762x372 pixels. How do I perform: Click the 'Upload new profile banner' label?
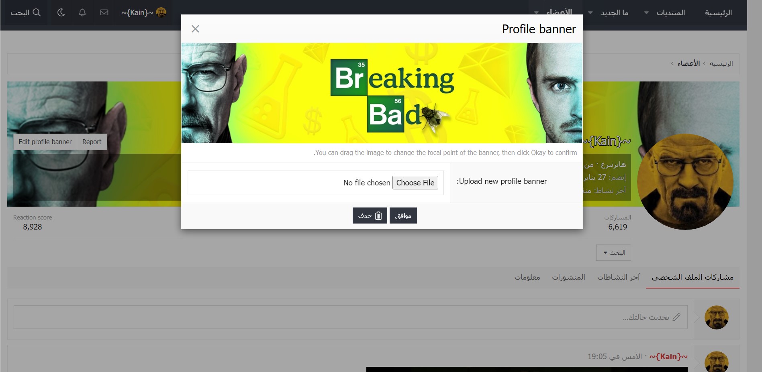502,181
